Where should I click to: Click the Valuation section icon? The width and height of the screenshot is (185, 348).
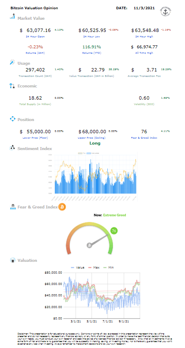pos(13,260)
